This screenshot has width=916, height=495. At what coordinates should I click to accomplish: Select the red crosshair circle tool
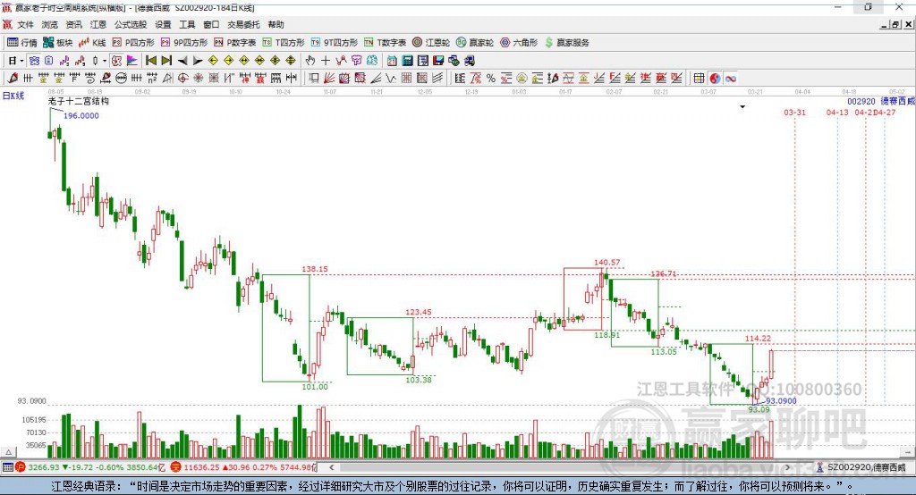tap(182, 79)
